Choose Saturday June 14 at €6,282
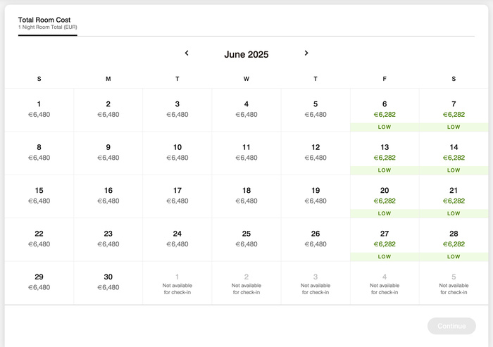Viewport: 493px width, 347px height. coord(454,153)
